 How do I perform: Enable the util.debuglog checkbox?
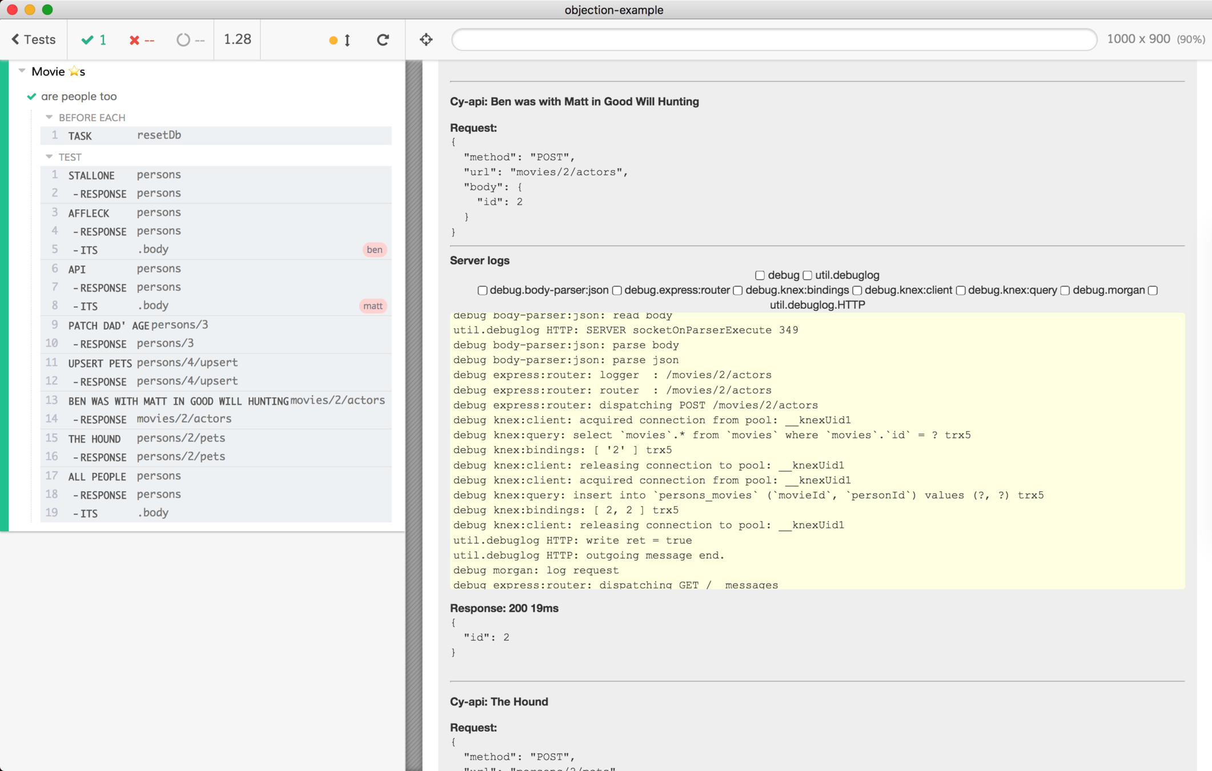tap(807, 275)
